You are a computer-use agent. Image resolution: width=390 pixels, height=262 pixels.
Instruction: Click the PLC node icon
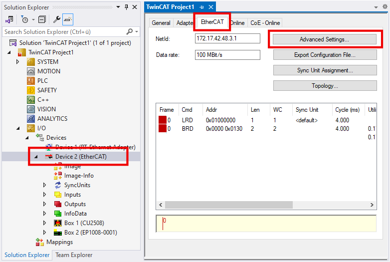30,81
